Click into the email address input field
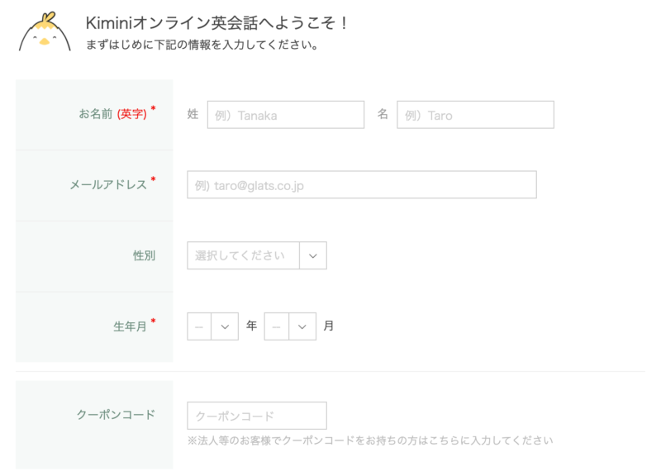 click(362, 185)
